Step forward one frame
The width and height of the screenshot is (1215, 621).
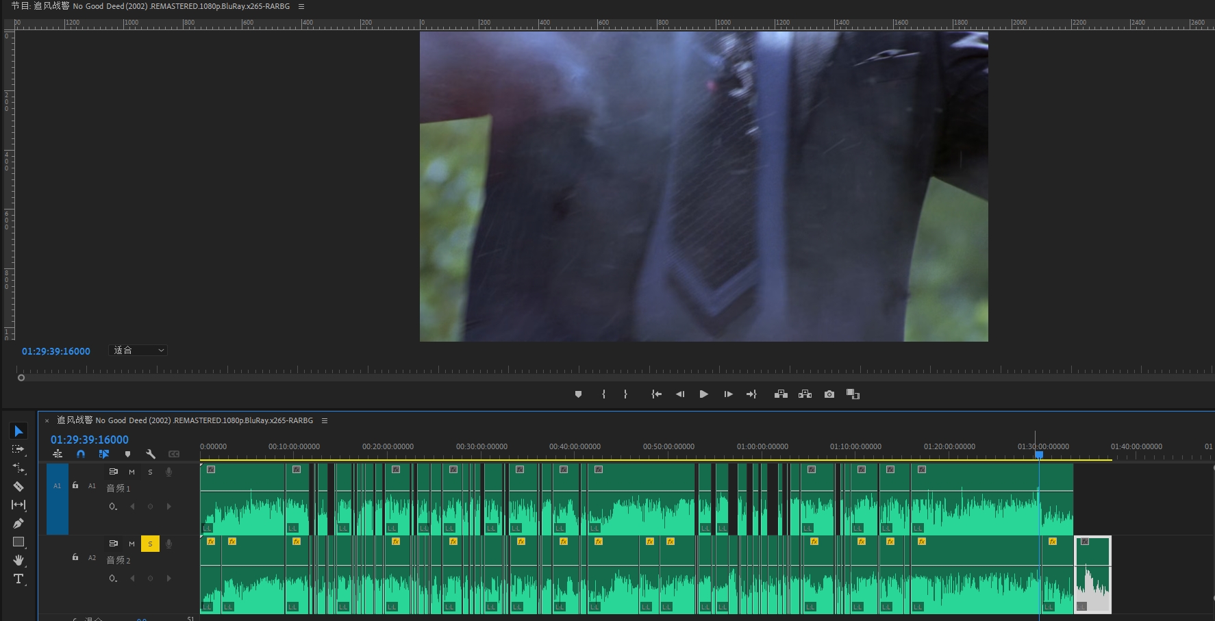(x=728, y=394)
